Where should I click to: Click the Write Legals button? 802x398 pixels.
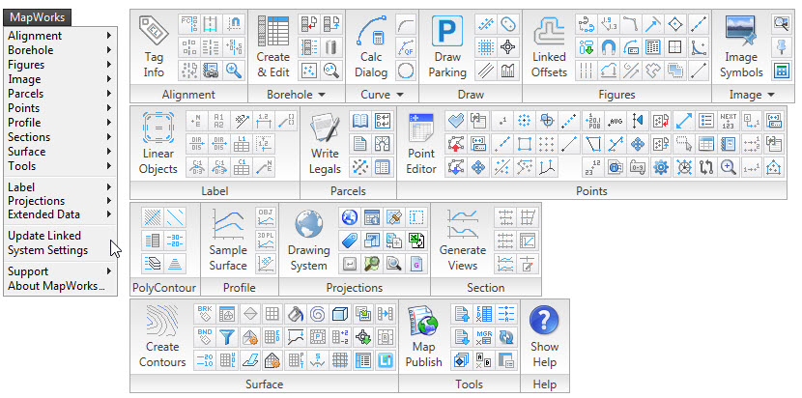[325, 144]
